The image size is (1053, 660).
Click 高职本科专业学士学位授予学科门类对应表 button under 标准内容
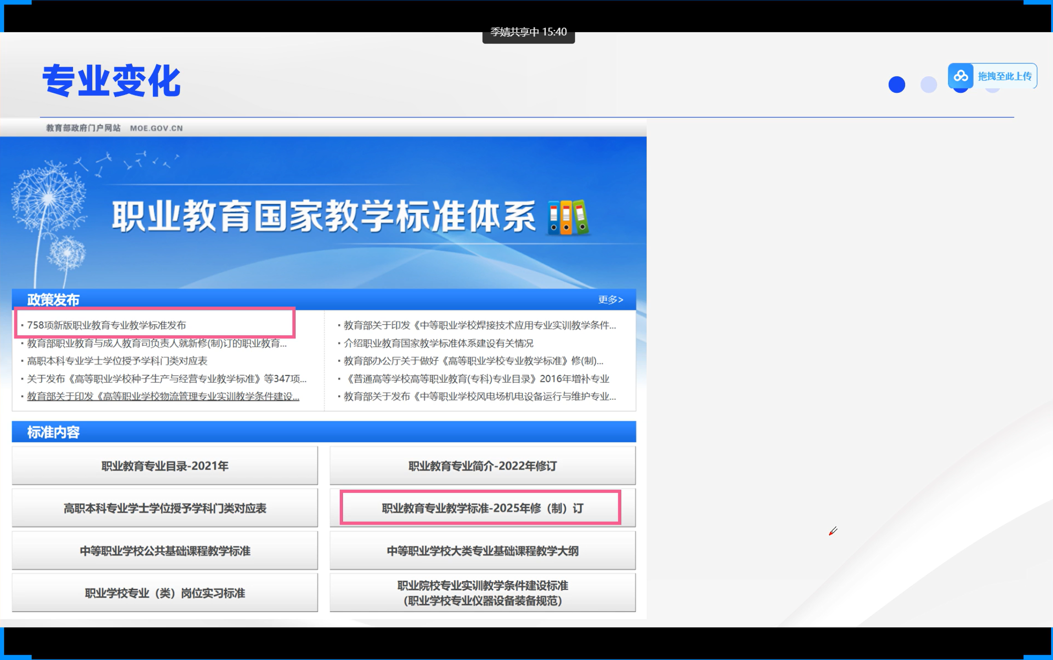click(165, 508)
